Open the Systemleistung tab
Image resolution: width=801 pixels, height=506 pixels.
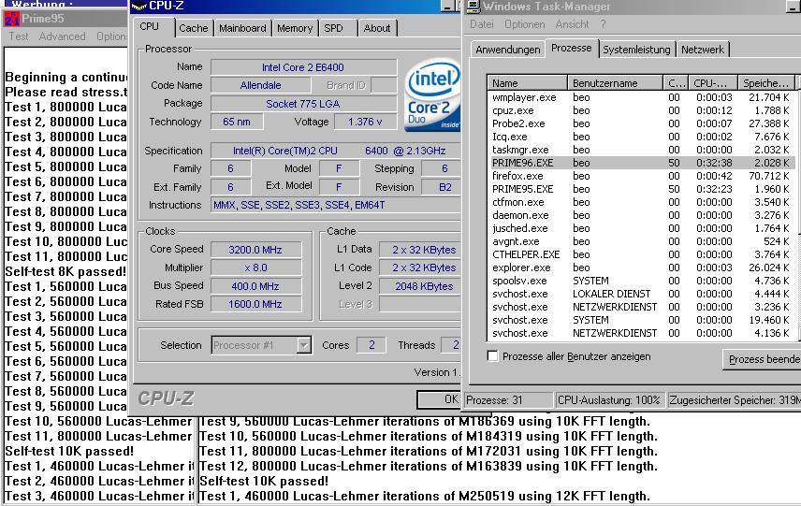[x=636, y=50]
